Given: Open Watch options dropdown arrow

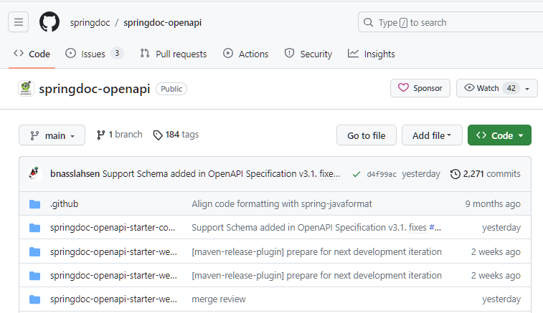Looking at the screenshot, I should click(x=527, y=89).
